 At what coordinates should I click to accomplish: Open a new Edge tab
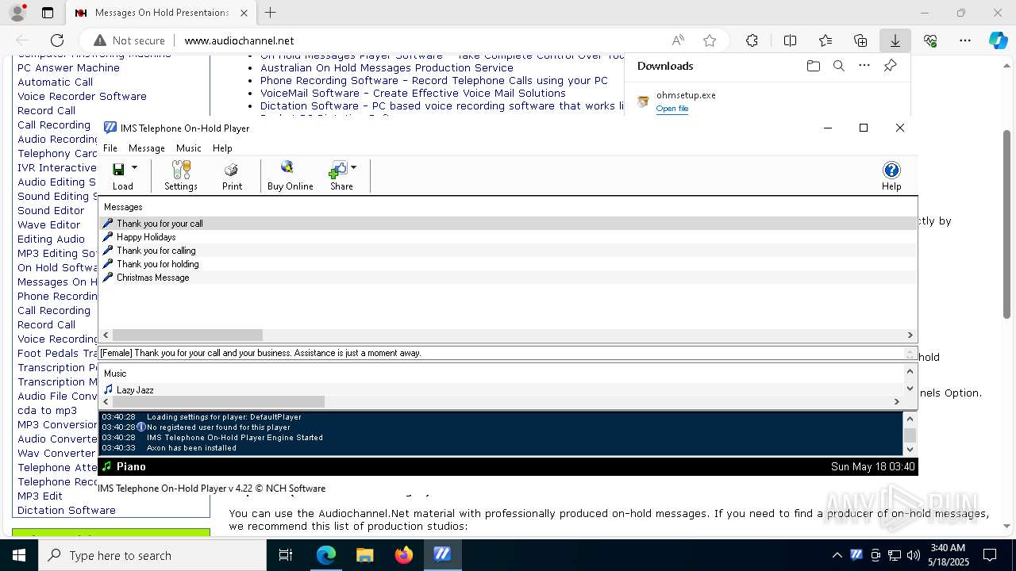[x=270, y=13]
